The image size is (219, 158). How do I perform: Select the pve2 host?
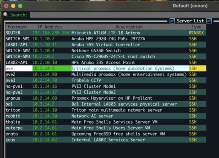coord(10,74)
